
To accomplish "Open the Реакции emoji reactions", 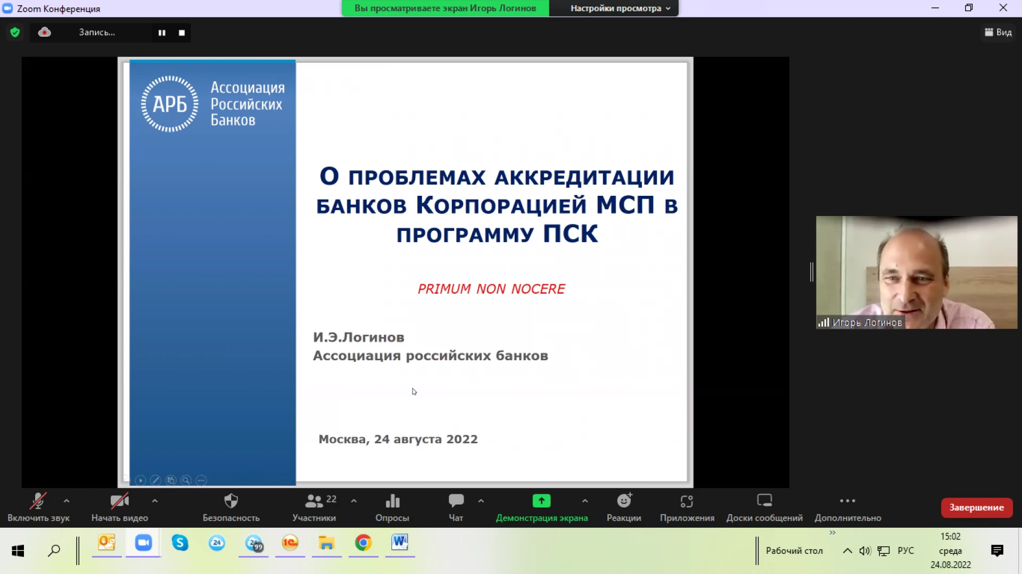I will coord(624,507).
